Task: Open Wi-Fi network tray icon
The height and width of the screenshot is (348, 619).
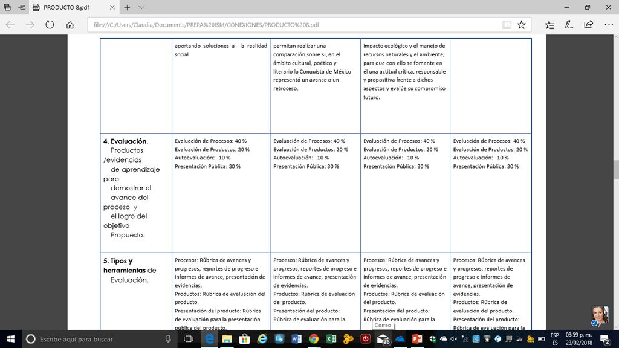Action: click(x=465, y=339)
